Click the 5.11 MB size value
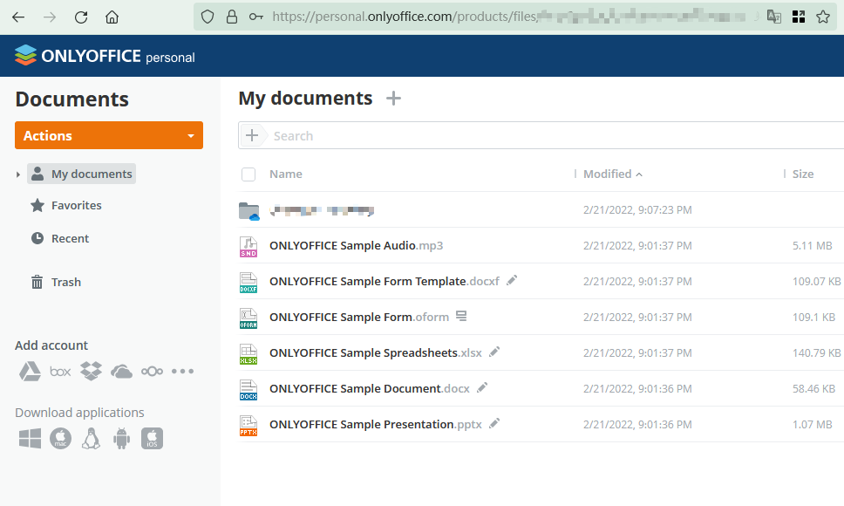The width and height of the screenshot is (844, 506). coord(812,245)
